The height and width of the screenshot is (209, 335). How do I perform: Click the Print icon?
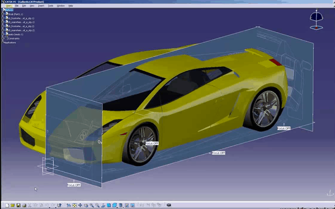tap(24, 205)
